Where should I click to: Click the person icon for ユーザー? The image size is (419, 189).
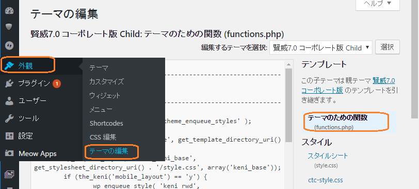pyautogui.click(x=9, y=101)
